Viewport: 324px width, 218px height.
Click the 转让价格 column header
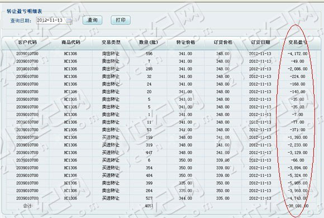pyautogui.click(x=185, y=42)
